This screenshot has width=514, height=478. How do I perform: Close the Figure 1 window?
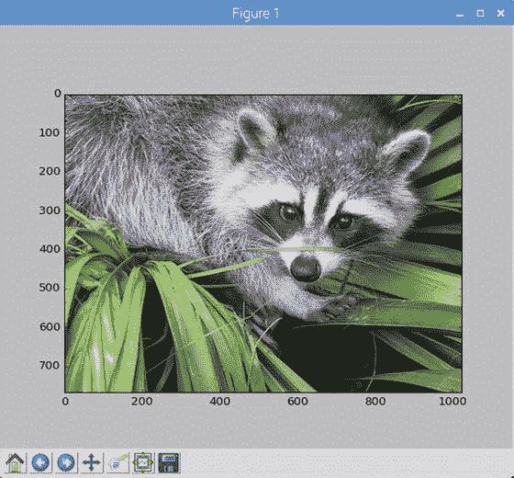(500, 13)
